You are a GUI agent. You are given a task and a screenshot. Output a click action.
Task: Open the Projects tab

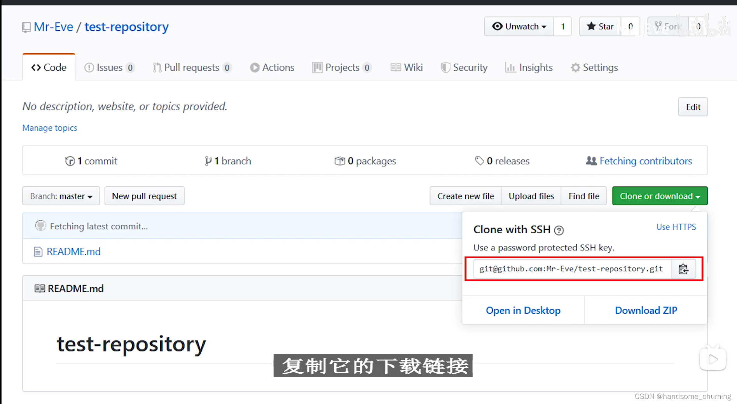pos(342,68)
